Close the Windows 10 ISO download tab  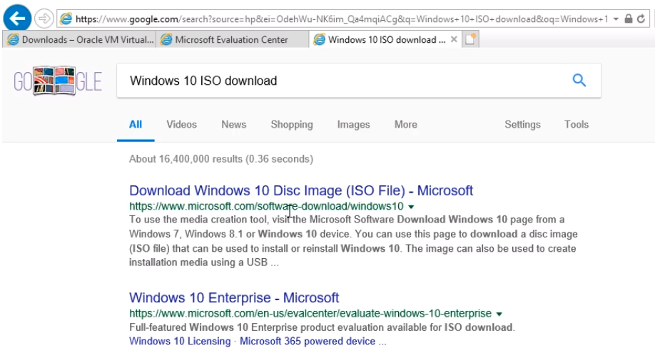tap(454, 39)
